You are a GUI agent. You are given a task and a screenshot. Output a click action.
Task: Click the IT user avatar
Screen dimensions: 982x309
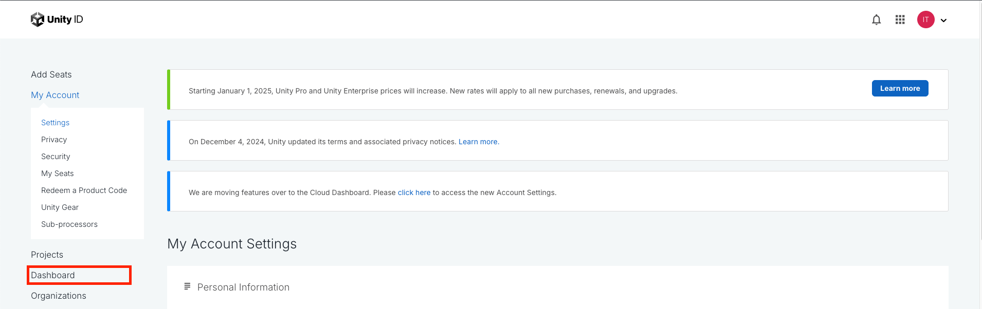coord(925,20)
